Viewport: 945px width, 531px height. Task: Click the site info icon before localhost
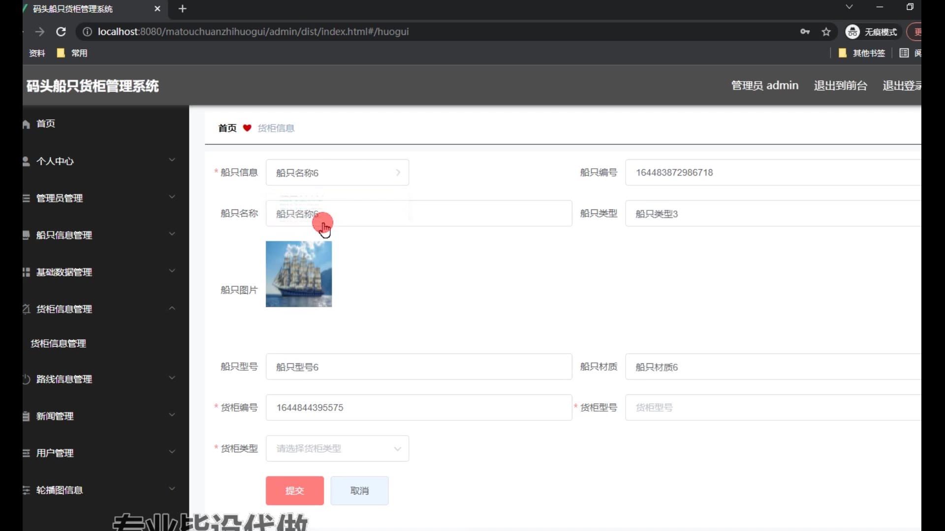pyautogui.click(x=87, y=31)
